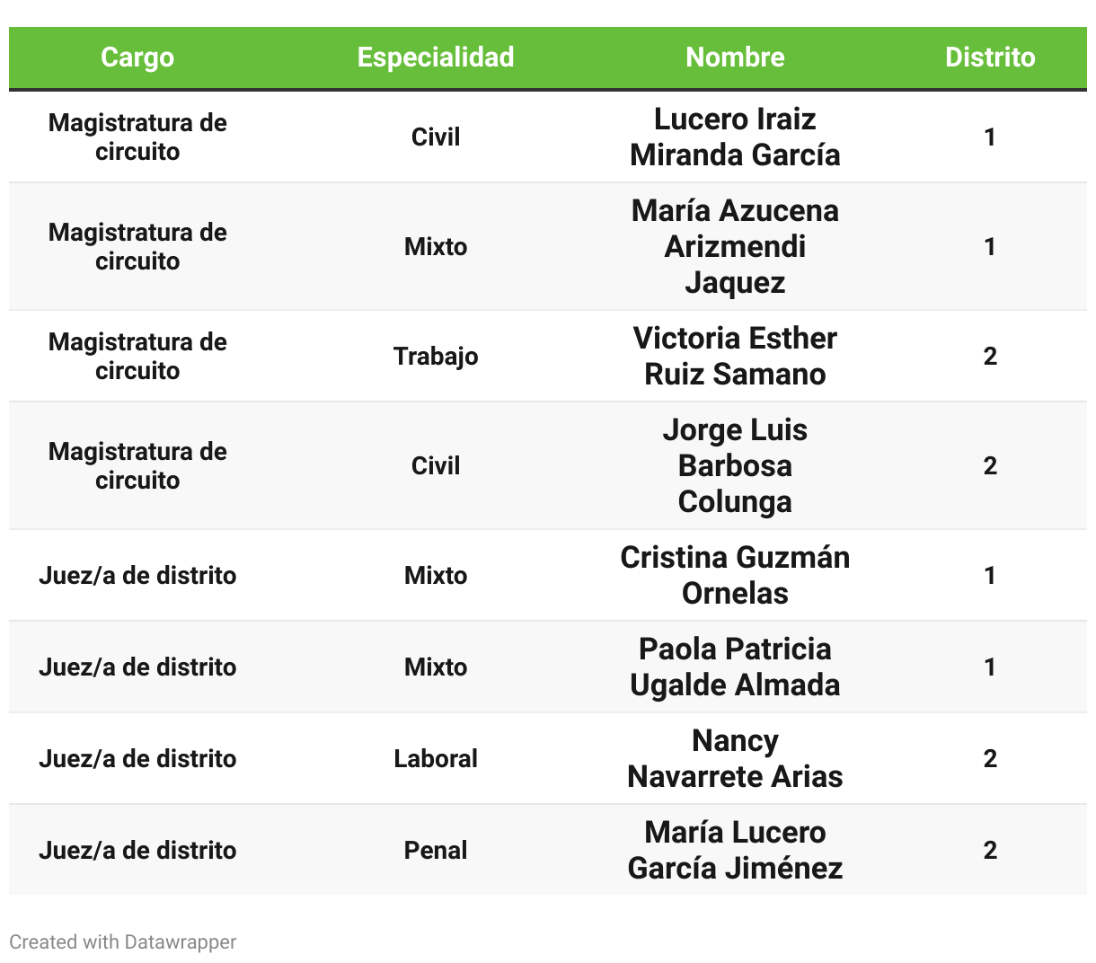Select Jorge Luis Barbosa Colunga name cell

pyautogui.click(x=735, y=466)
